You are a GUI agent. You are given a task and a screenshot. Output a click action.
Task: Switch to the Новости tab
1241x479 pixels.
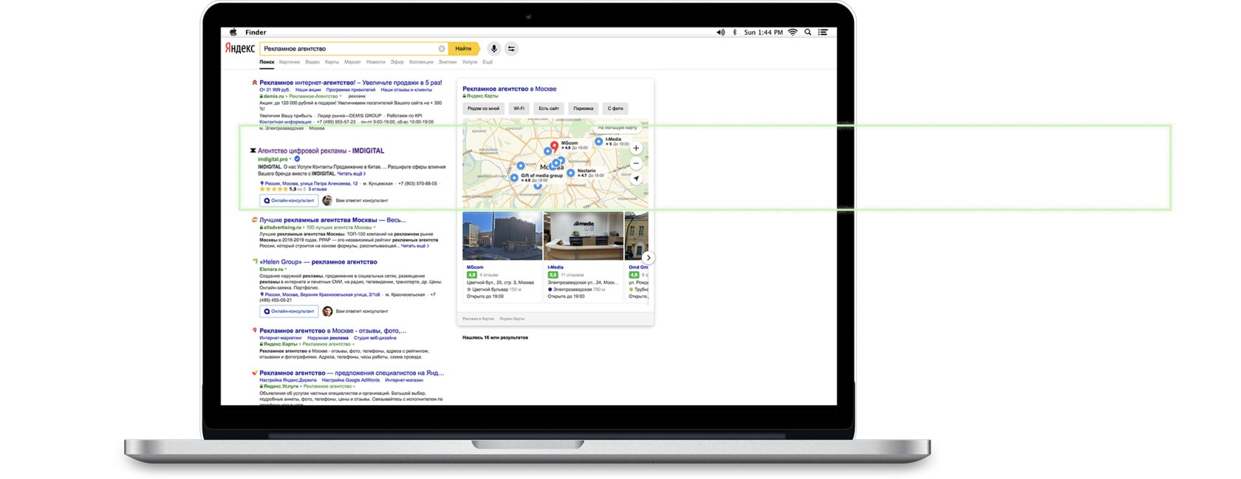(x=375, y=62)
